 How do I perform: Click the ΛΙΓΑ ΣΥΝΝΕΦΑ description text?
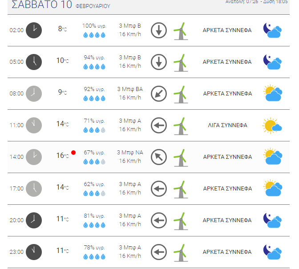tap(227, 125)
